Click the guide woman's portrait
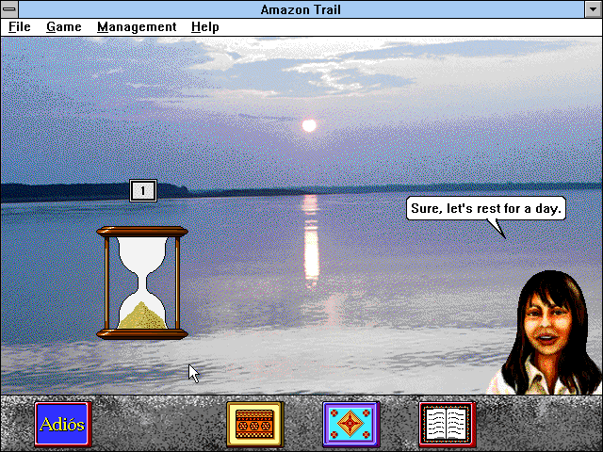Image resolution: width=603 pixels, height=452 pixels. pyautogui.click(x=545, y=332)
